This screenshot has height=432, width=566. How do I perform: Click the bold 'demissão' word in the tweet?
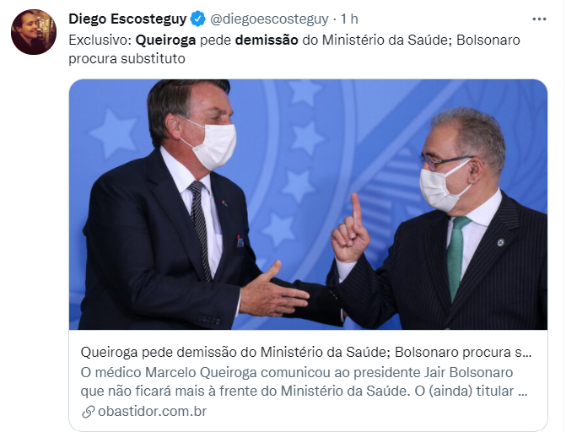click(x=267, y=40)
